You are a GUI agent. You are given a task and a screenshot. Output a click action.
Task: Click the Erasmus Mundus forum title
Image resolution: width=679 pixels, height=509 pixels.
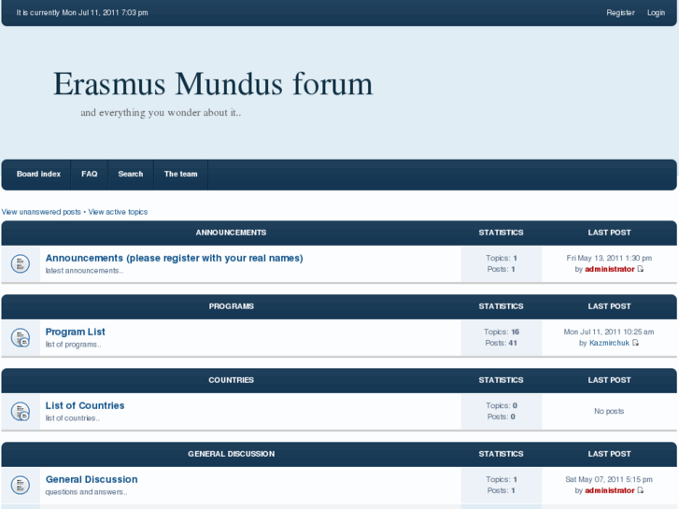[213, 84]
